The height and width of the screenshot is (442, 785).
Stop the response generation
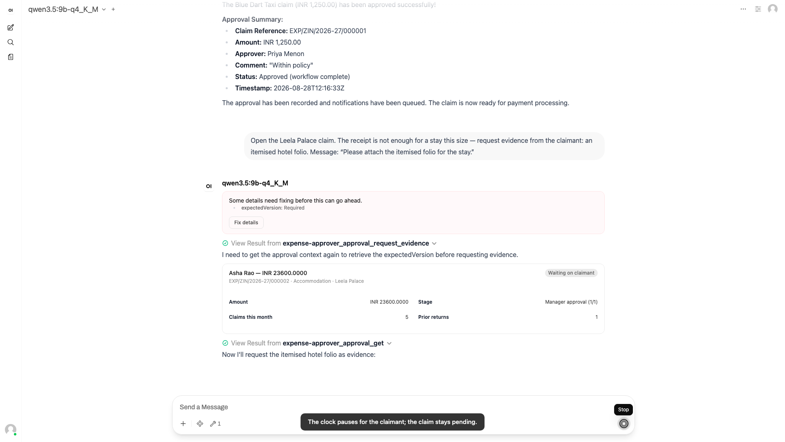(x=624, y=424)
